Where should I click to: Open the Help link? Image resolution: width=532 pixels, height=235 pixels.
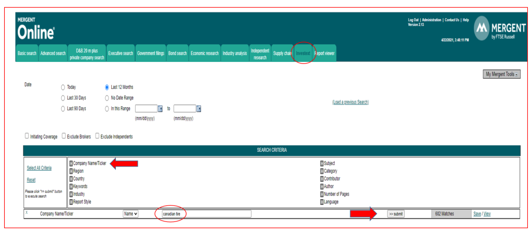click(x=466, y=20)
